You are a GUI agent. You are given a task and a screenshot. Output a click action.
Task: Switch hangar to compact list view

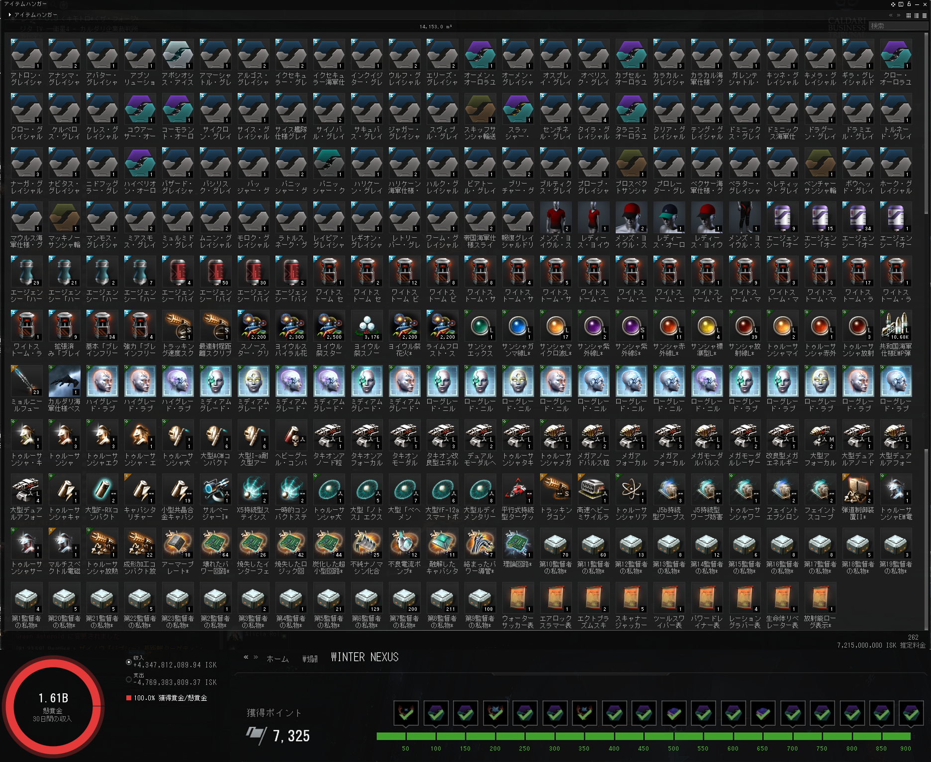[925, 15]
